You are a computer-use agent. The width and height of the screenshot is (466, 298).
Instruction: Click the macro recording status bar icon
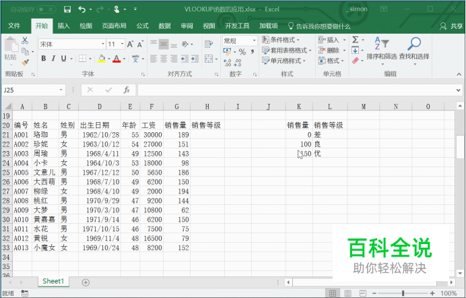(x=24, y=293)
